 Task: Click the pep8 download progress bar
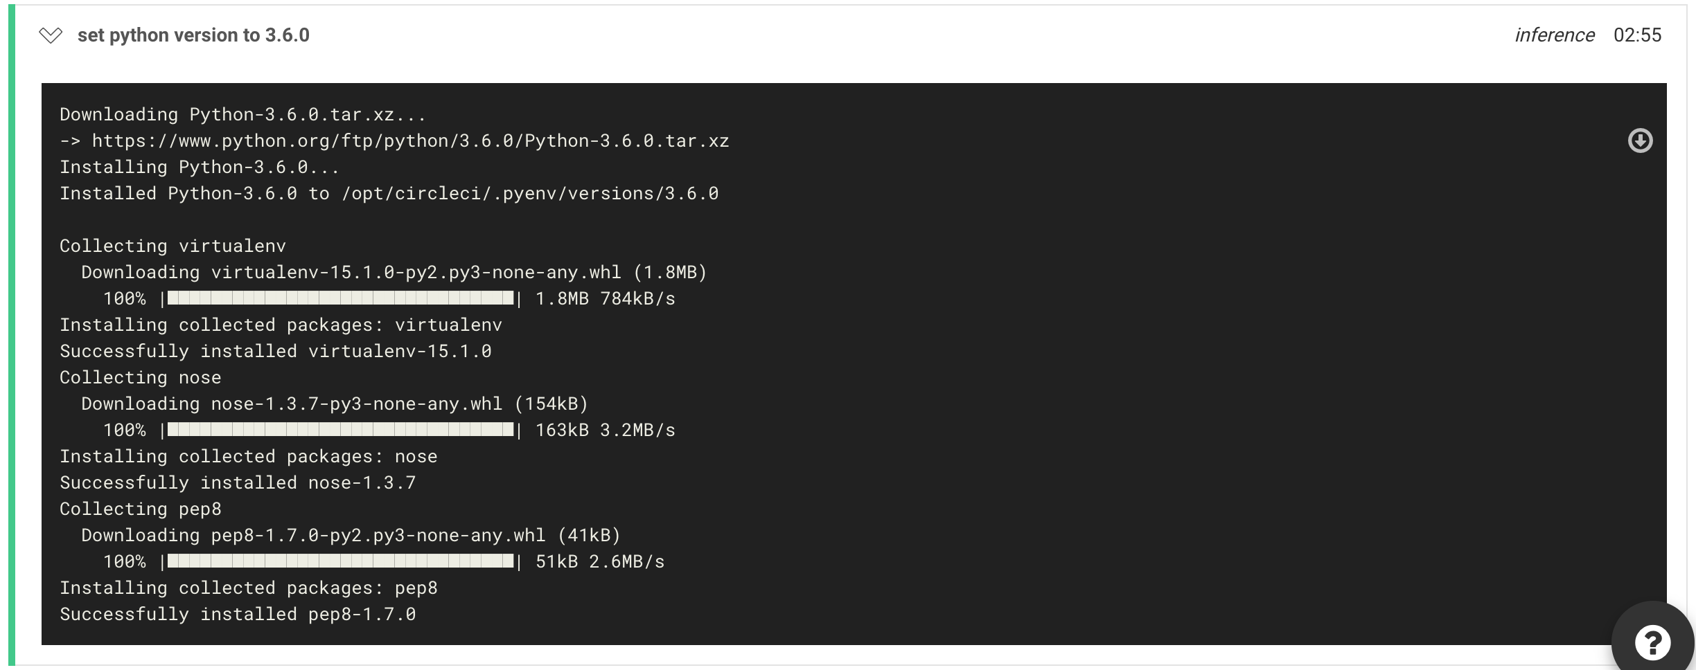tap(340, 561)
